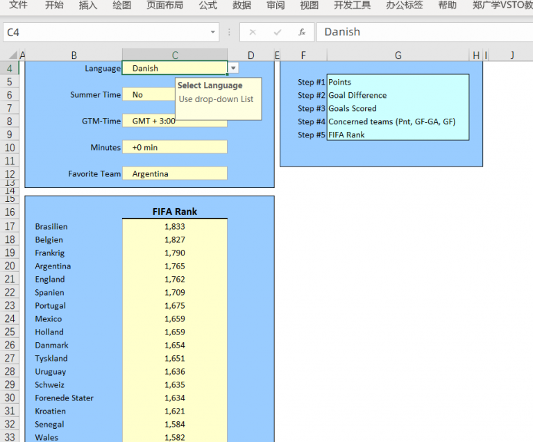This screenshot has height=442, width=533.
Task: Click in the formula bar showing Danish
Action: [416, 32]
